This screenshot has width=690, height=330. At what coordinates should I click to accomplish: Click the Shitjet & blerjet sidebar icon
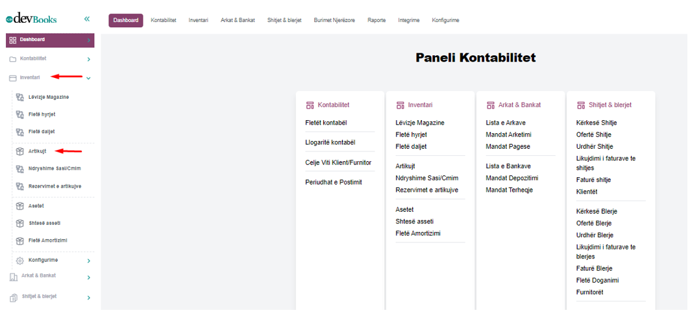pyautogui.click(x=13, y=298)
